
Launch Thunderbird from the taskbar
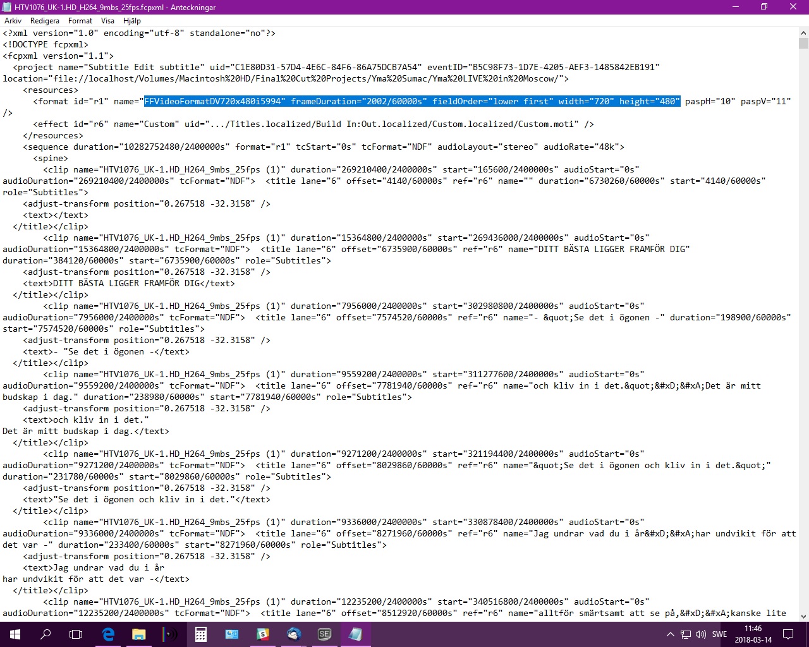293,634
